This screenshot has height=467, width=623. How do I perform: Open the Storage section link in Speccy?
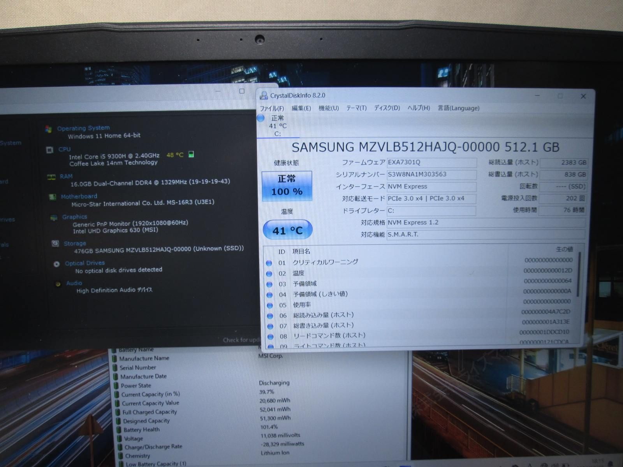tap(75, 243)
